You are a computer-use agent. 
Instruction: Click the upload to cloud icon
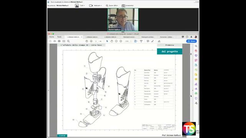pyautogui.click(x=55, y=41)
